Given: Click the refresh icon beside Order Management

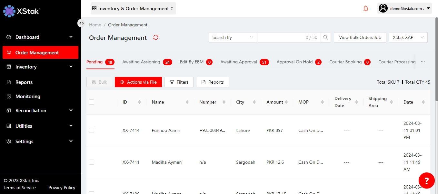Looking at the screenshot, I should coord(156,38).
